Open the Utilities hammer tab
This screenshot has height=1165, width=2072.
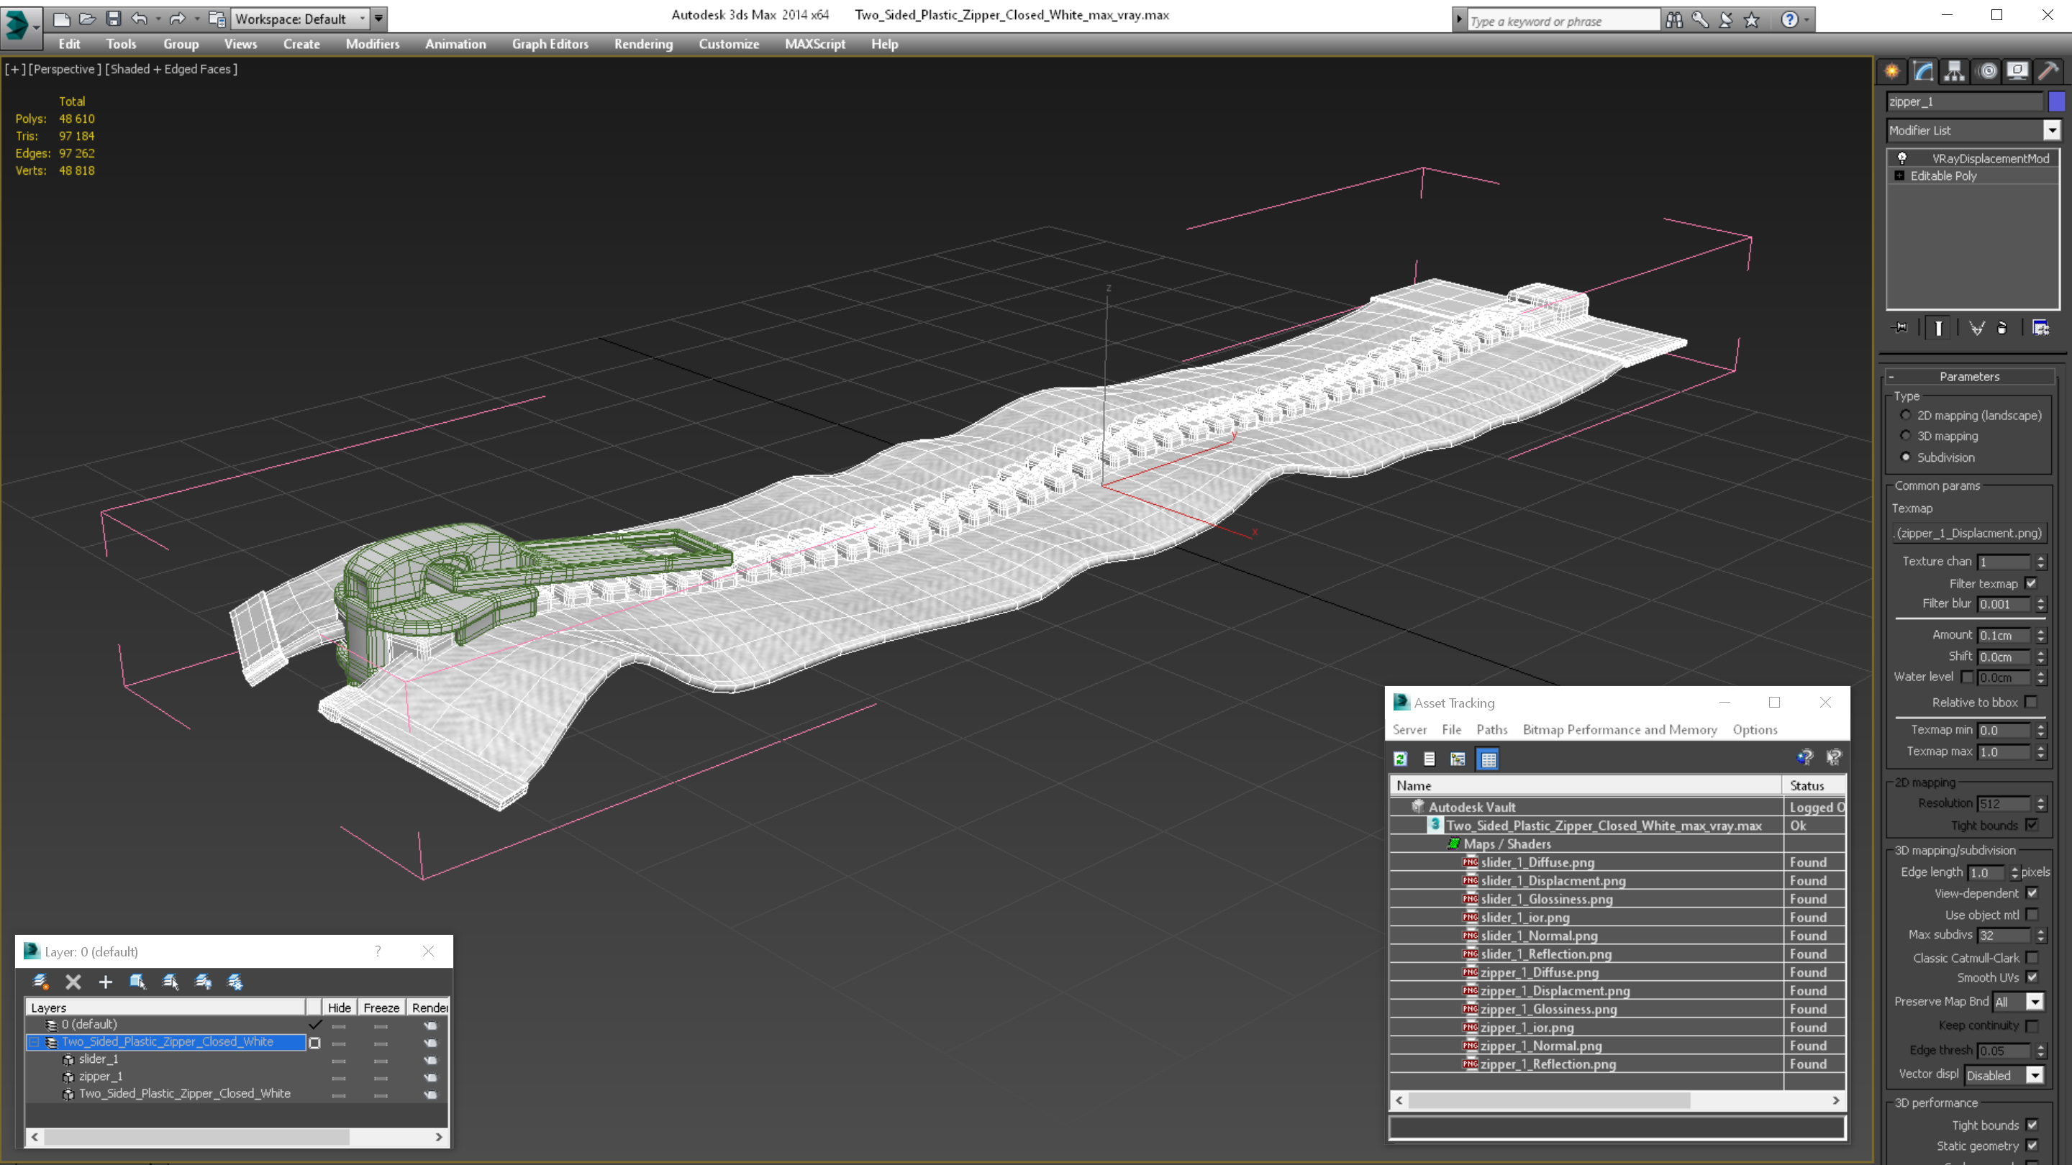click(2049, 72)
